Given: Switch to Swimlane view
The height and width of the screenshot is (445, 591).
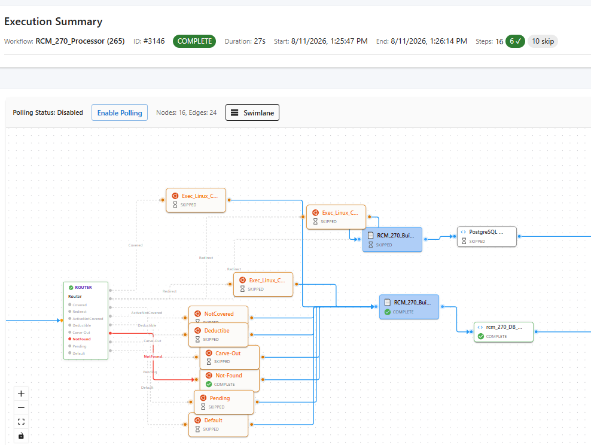Looking at the screenshot, I should (x=252, y=112).
